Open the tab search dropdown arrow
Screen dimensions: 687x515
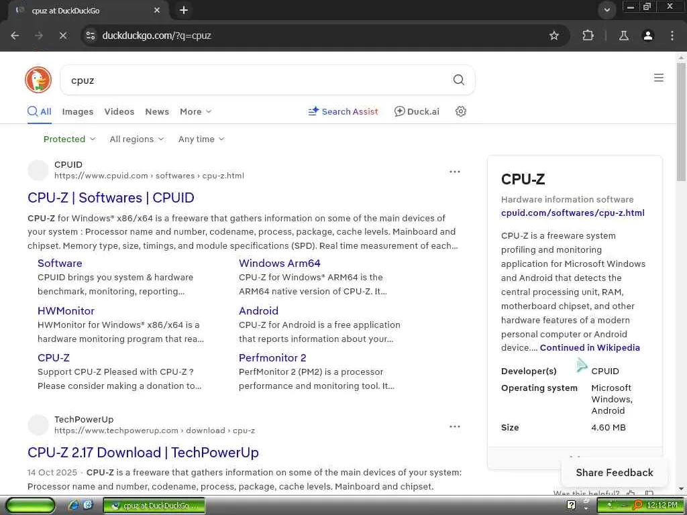coord(606,10)
